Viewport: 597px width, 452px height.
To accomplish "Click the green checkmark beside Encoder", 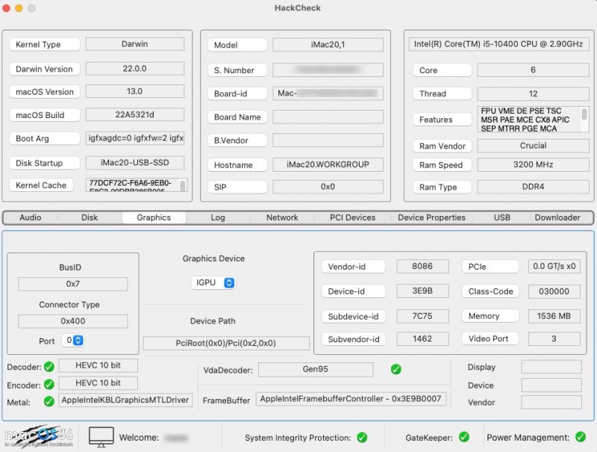I will 49,384.
